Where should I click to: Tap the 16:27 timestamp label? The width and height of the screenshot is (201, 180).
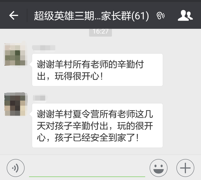[100, 32]
